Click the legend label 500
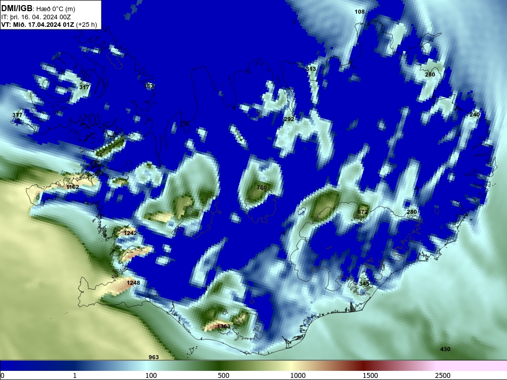 coord(224,375)
